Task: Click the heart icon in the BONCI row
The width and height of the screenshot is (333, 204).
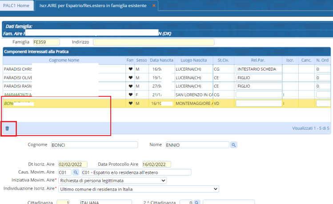Action: pos(130,103)
